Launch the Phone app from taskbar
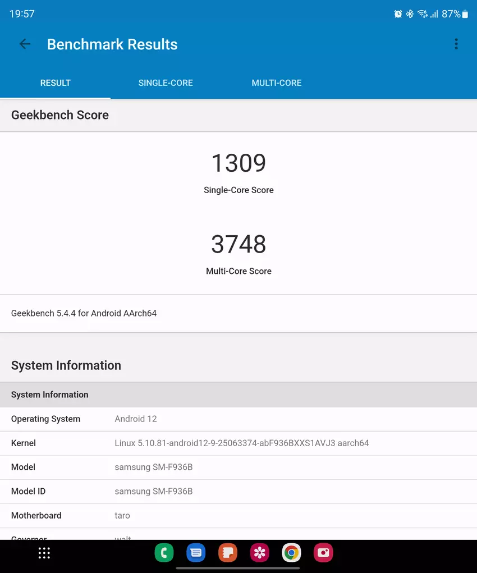 [164, 553]
